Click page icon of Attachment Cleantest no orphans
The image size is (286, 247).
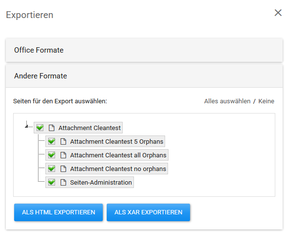(63, 169)
